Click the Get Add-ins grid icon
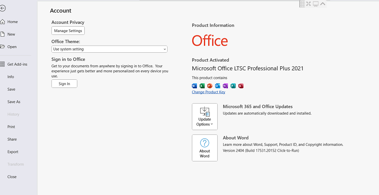379x195 pixels. click(2, 64)
